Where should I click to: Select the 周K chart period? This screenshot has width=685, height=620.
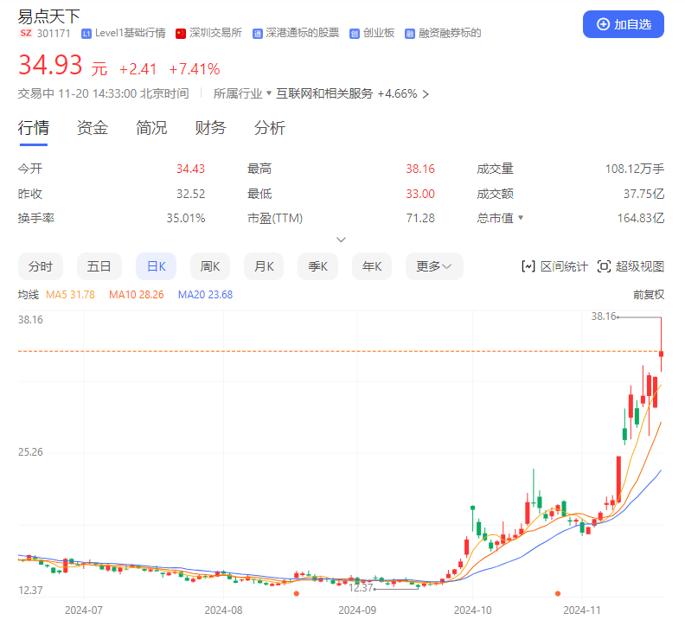click(212, 266)
